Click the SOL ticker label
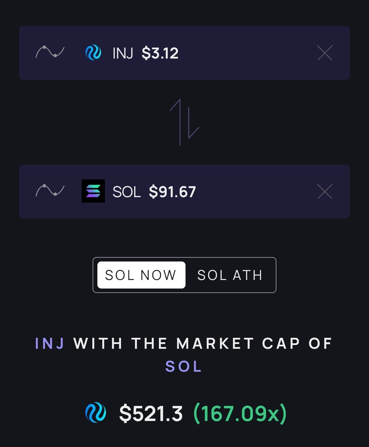 (126, 192)
